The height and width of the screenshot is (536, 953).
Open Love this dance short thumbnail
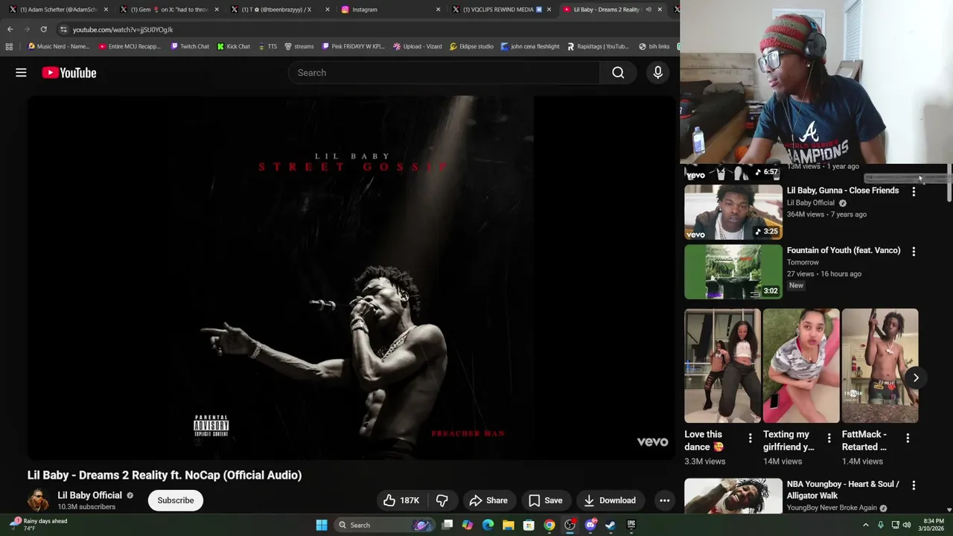pyautogui.click(x=722, y=366)
